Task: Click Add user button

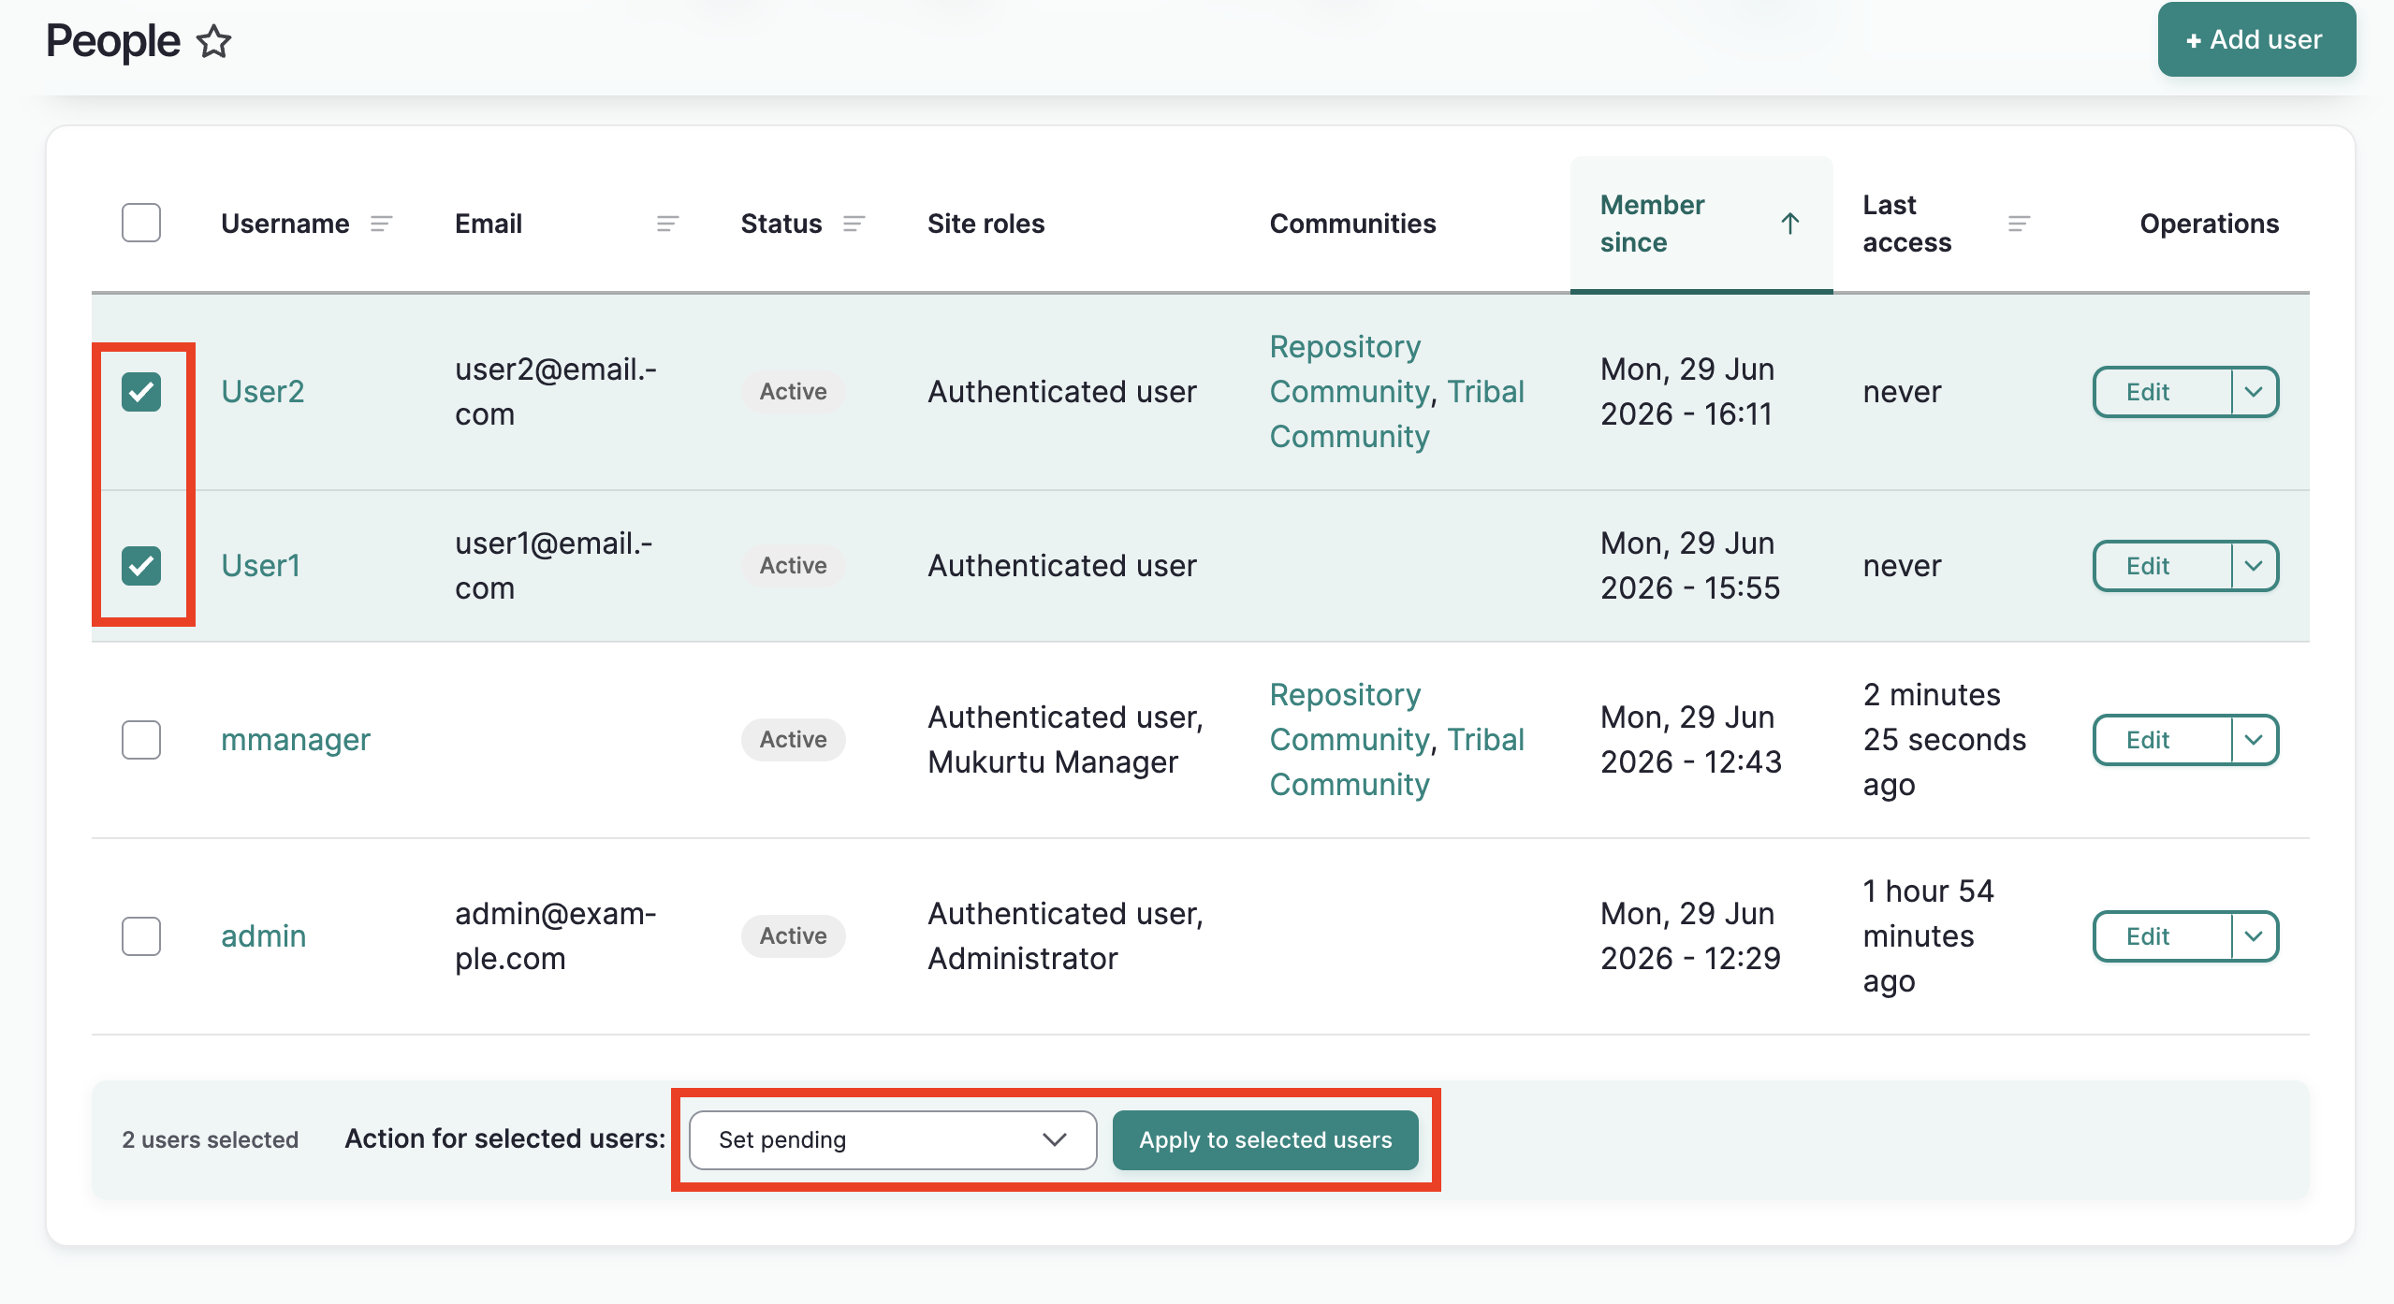Action: [2256, 39]
